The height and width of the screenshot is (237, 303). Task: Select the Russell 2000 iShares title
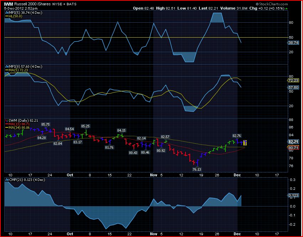(32, 4)
